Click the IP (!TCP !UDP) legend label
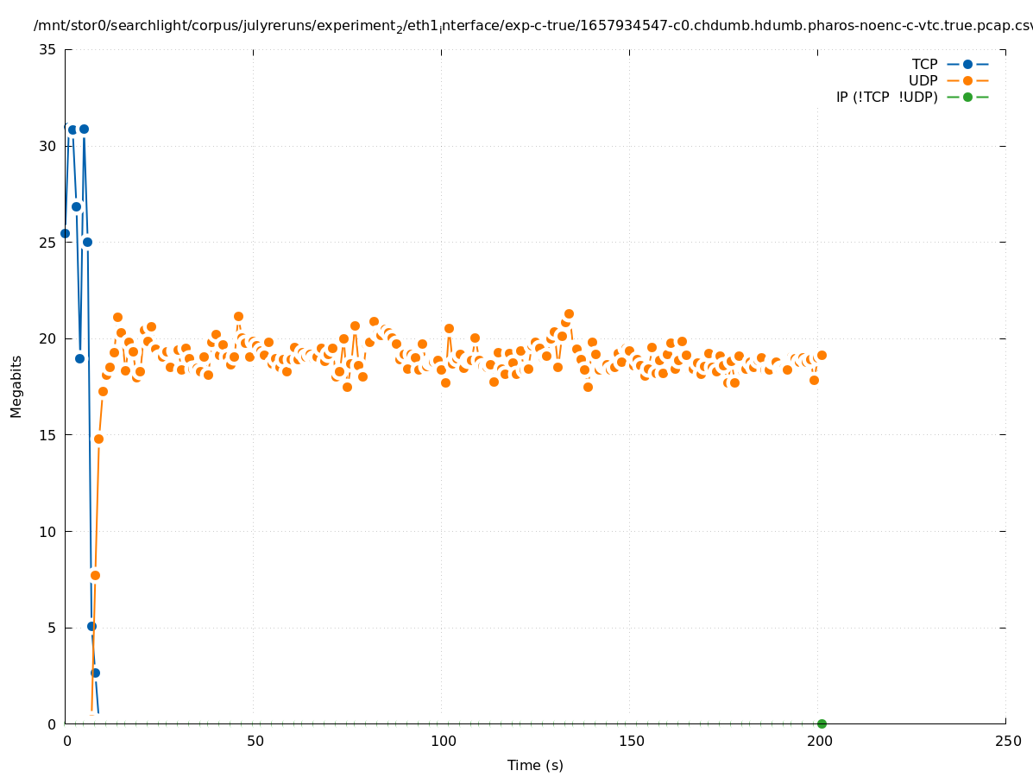Viewport: 1033px width, 777px height. 886,97
